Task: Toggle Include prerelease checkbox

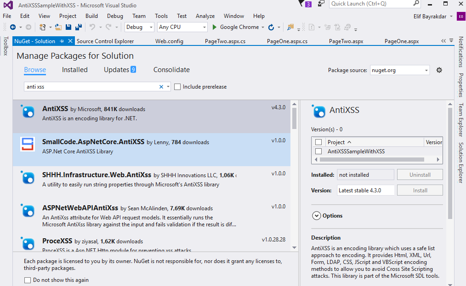Action: point(177,87)
